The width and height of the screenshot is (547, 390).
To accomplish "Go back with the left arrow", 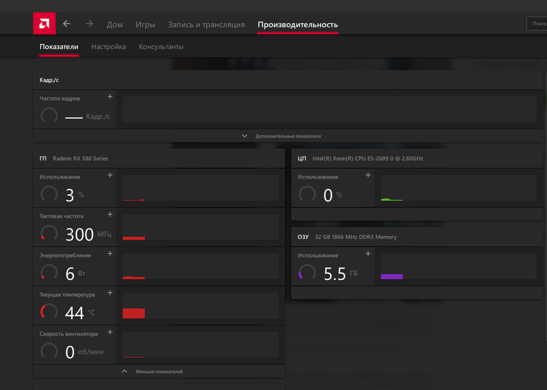I will [x=67, y=24].
